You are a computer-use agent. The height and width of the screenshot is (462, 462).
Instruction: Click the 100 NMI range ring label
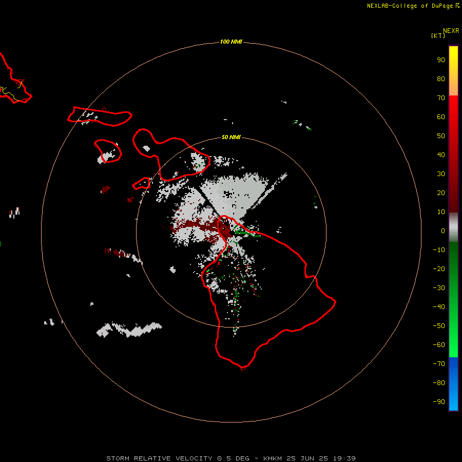[231, 42]
